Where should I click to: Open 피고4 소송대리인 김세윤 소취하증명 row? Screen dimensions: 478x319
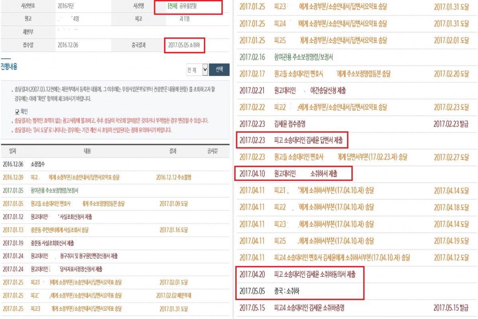[309, 308]
